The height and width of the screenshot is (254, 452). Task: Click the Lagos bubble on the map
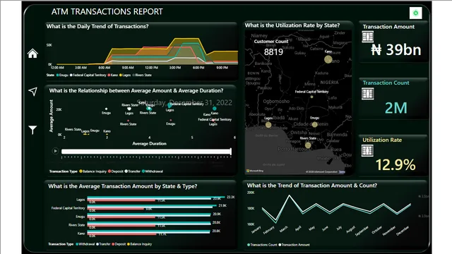pos(268,125)
